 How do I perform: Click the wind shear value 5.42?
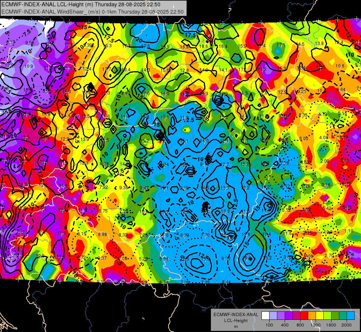click(327, 208)
